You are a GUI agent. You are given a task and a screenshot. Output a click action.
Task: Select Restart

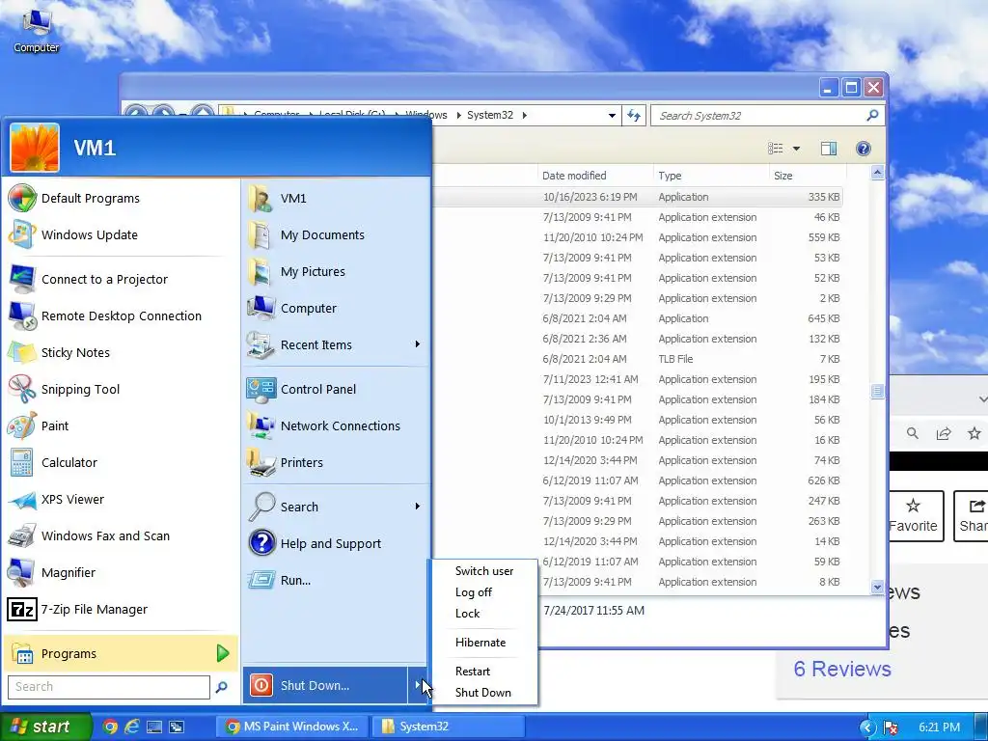point(473,672)
